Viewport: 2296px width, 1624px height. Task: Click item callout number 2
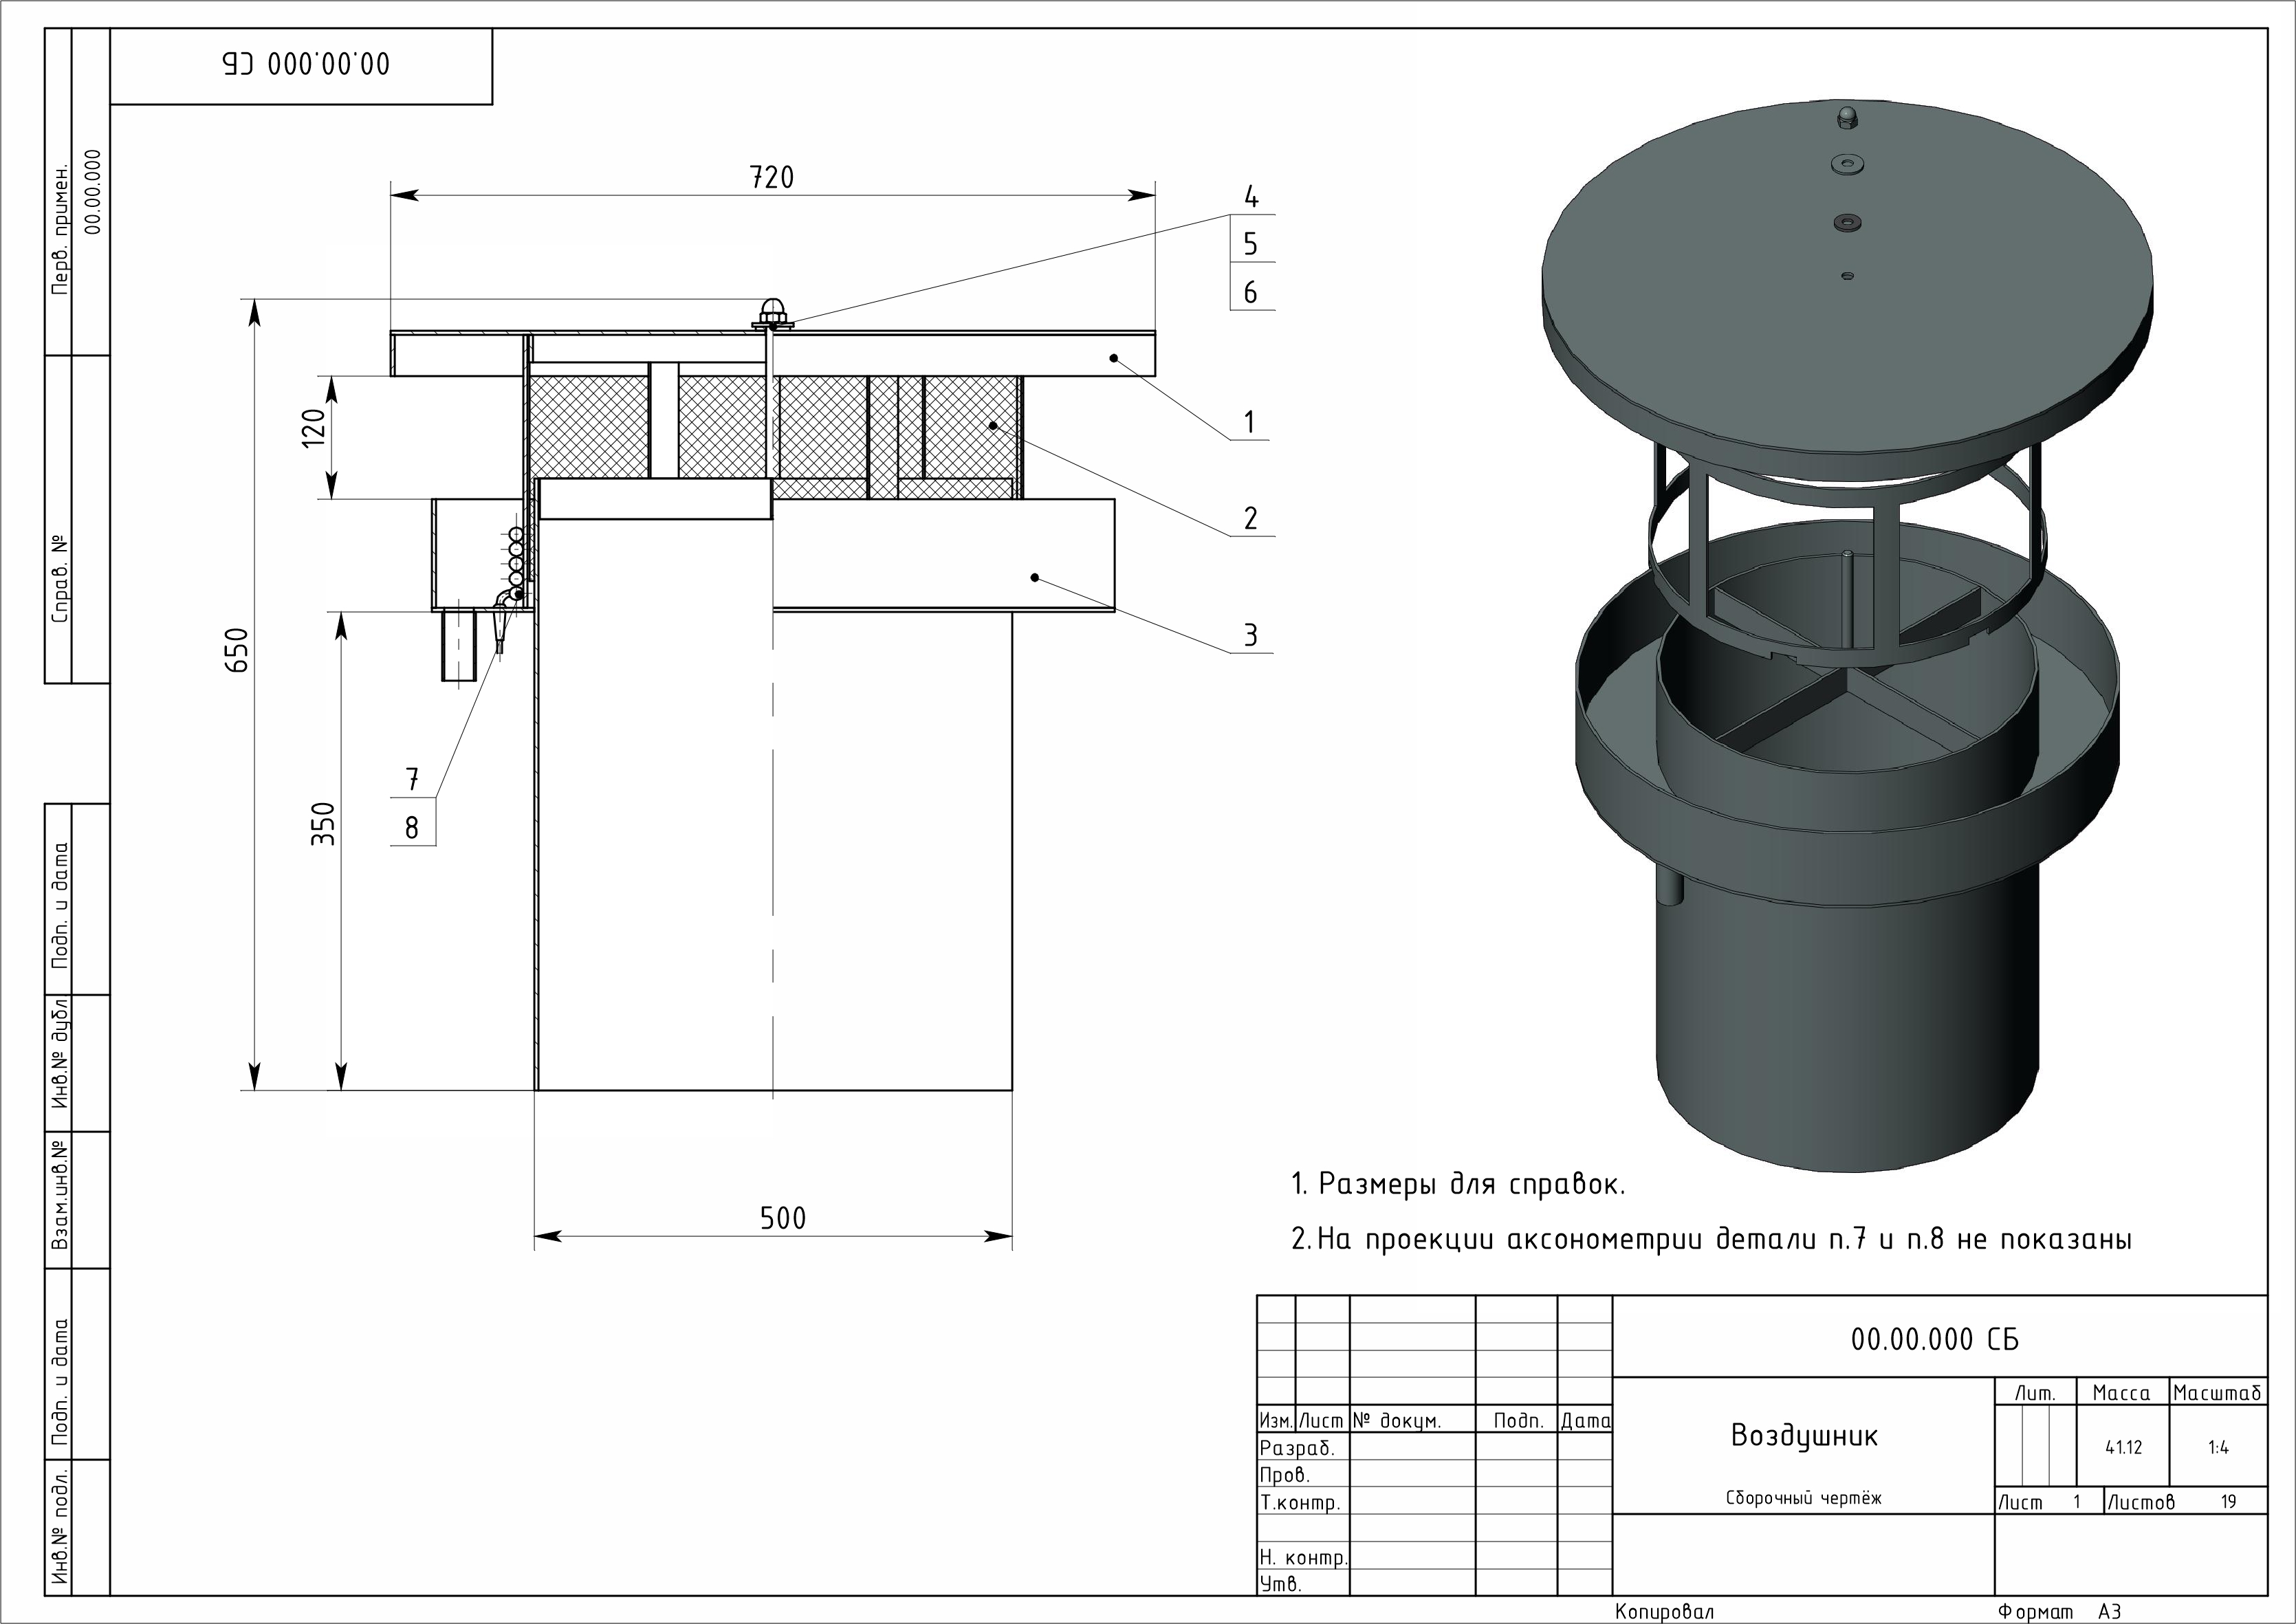(x=1250, y=519)
